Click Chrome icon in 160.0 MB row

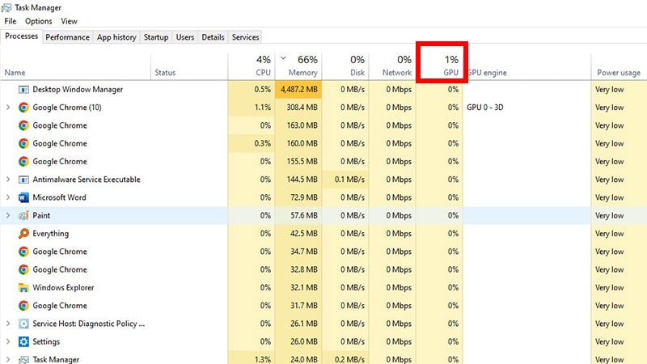(23, 144)
